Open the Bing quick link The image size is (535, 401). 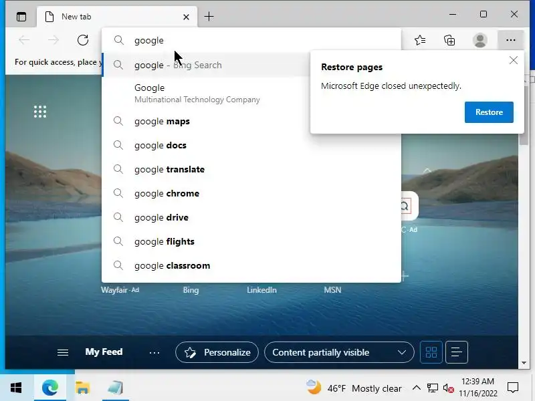[191, 290]
